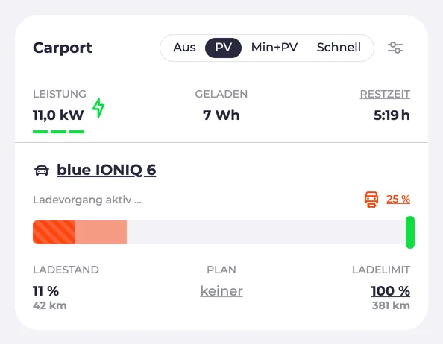The width and height of the screenshot is (443, 344).
Task: Click the Carport loadpoint title
Action: tap(63, 48)
